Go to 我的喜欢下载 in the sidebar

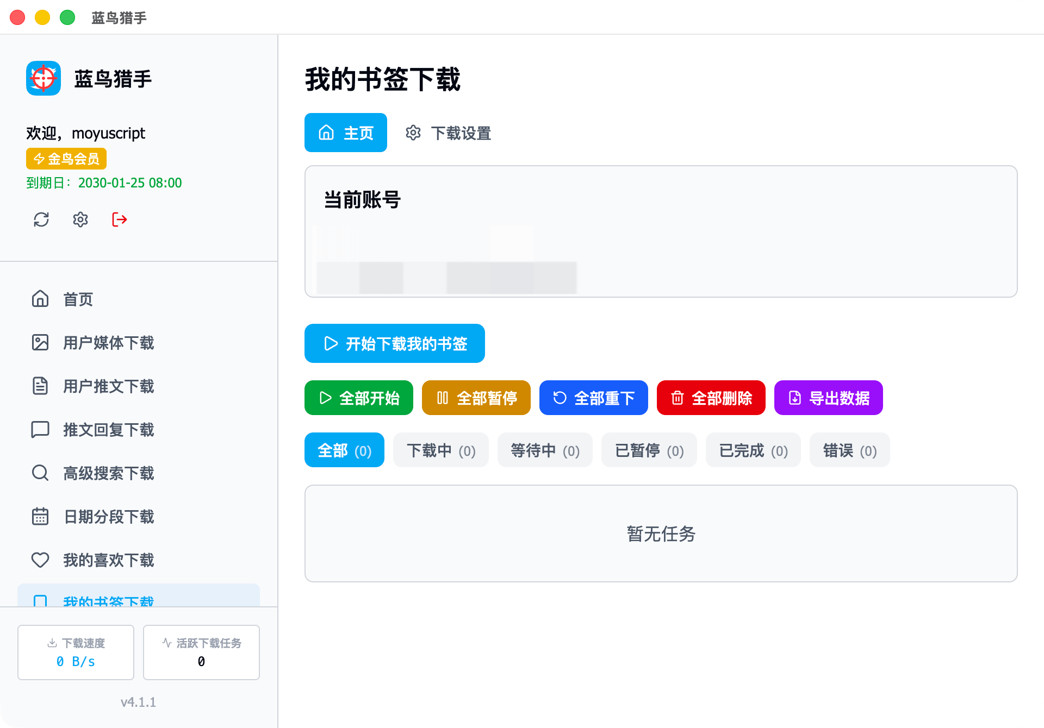(x=108, y=560)
